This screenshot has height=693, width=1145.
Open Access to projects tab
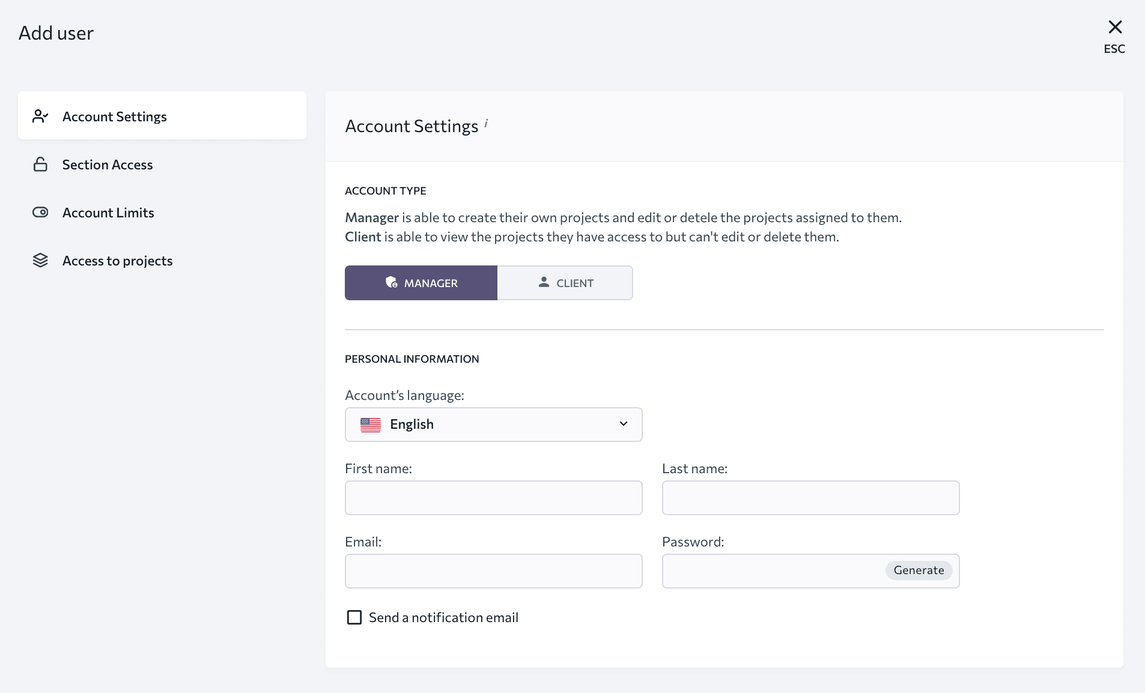(162, 260)
